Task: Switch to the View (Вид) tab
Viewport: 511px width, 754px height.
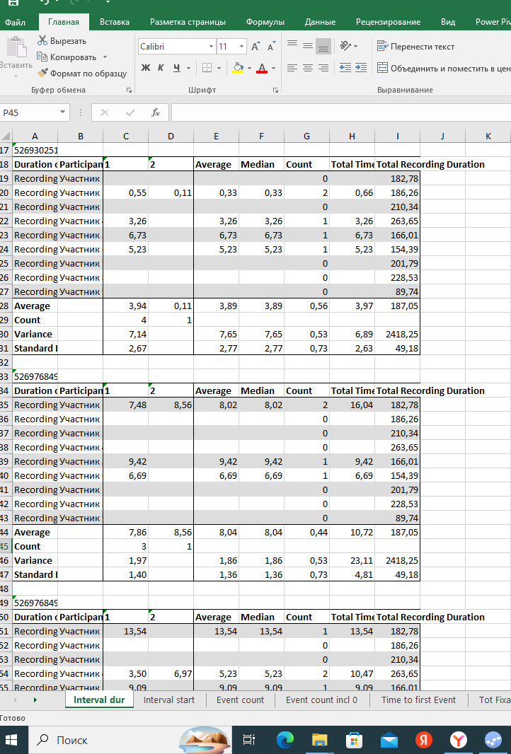Action: point(448,22)
